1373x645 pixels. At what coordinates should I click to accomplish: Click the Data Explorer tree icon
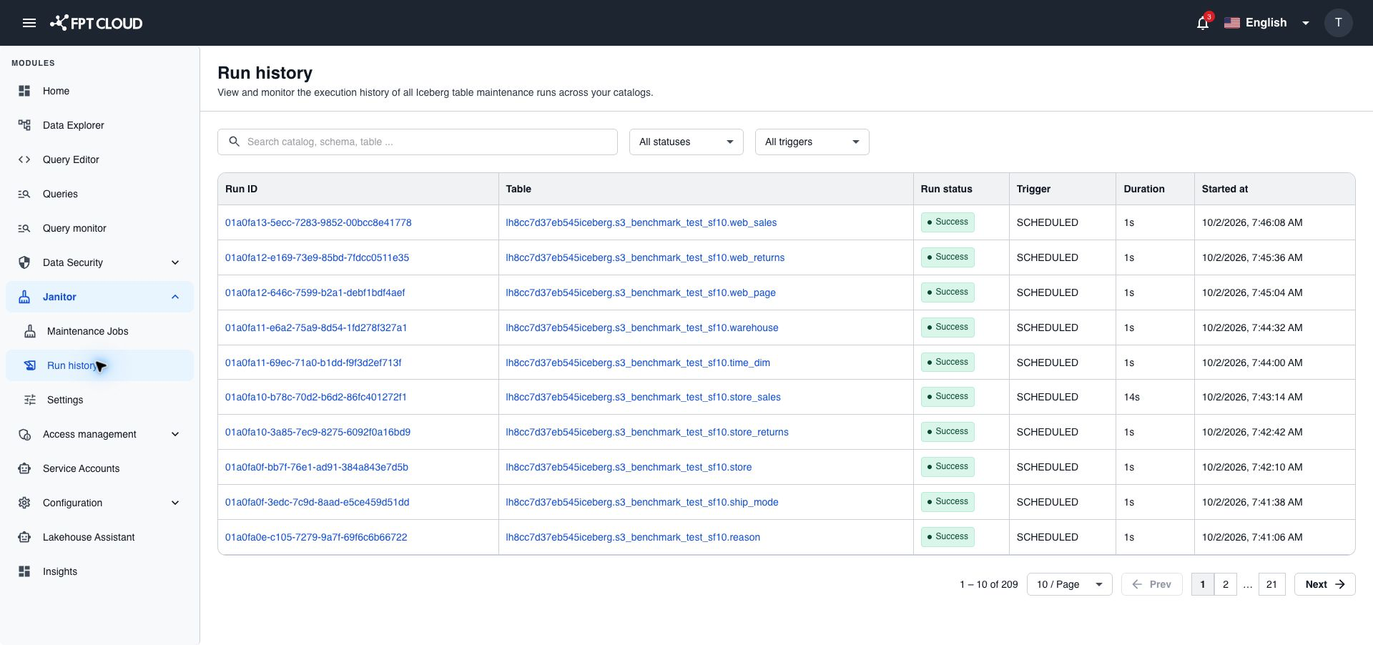24,125
